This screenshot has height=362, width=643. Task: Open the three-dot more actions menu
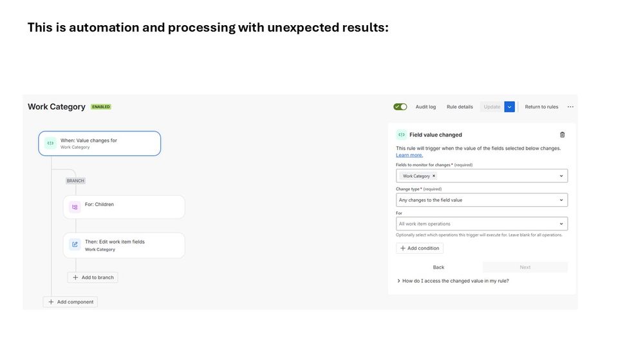570,107
